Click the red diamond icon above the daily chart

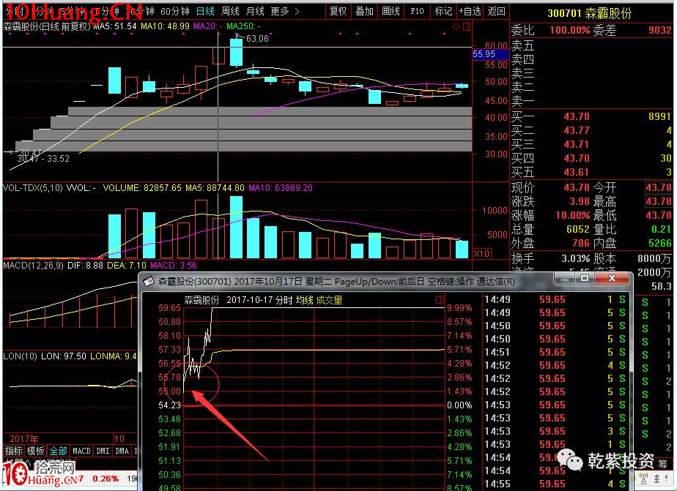[456, 27]
